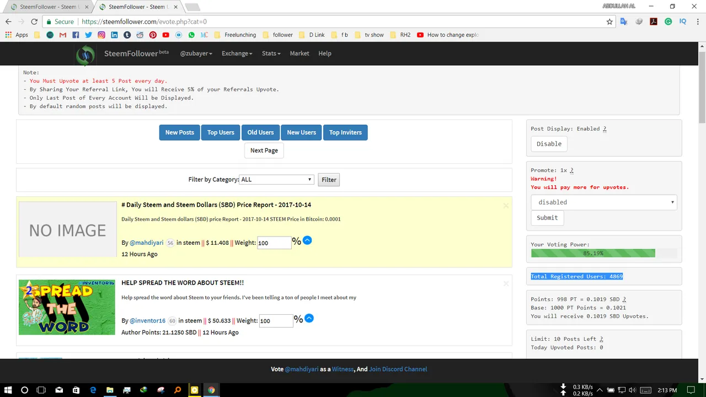Open Gmail bookmark icon
Image resolution: width=706 pixels, height=397 pixels.
click(x=63, y=35)
